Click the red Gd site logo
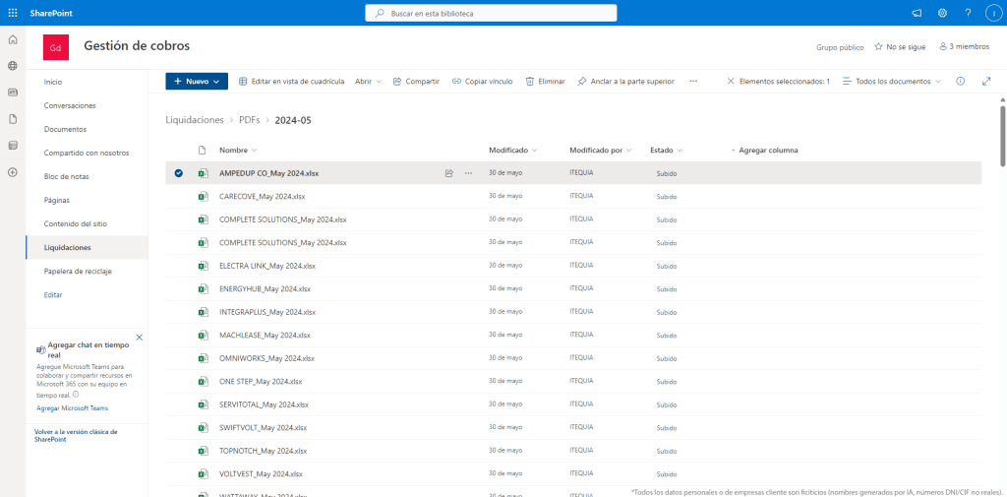 click(x=56, y=47)
